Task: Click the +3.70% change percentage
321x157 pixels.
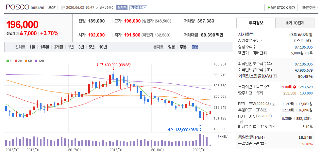Action: click(x=49, y=34)
